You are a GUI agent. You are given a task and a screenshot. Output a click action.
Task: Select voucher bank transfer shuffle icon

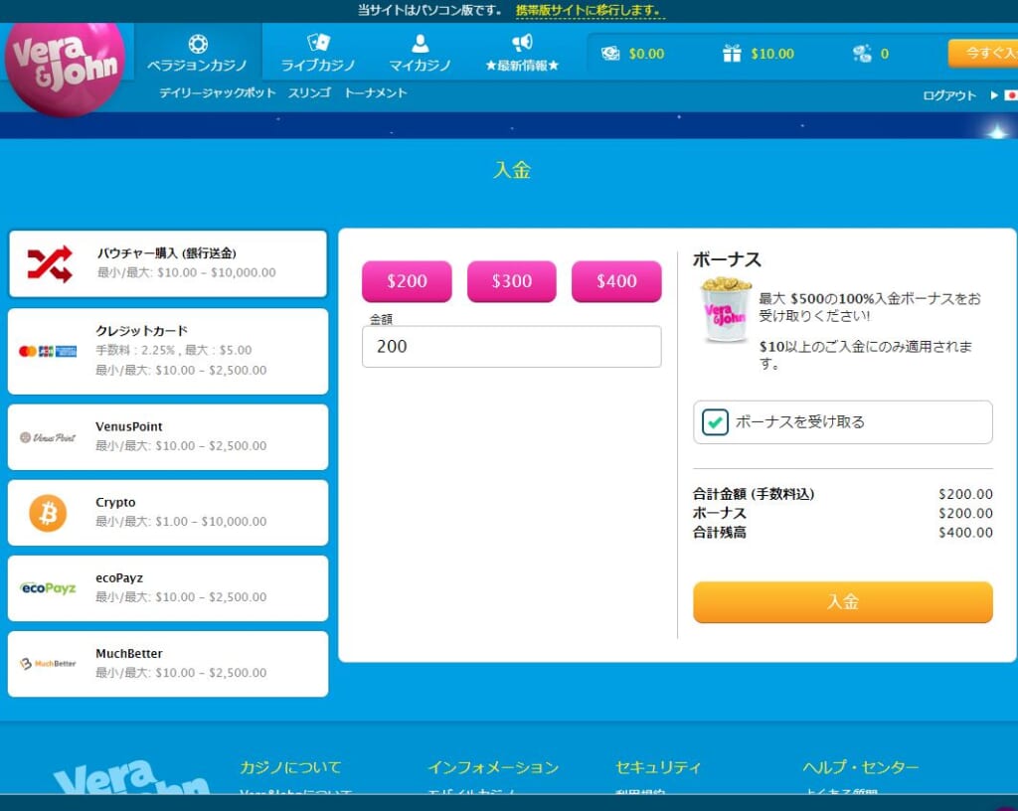50,264
